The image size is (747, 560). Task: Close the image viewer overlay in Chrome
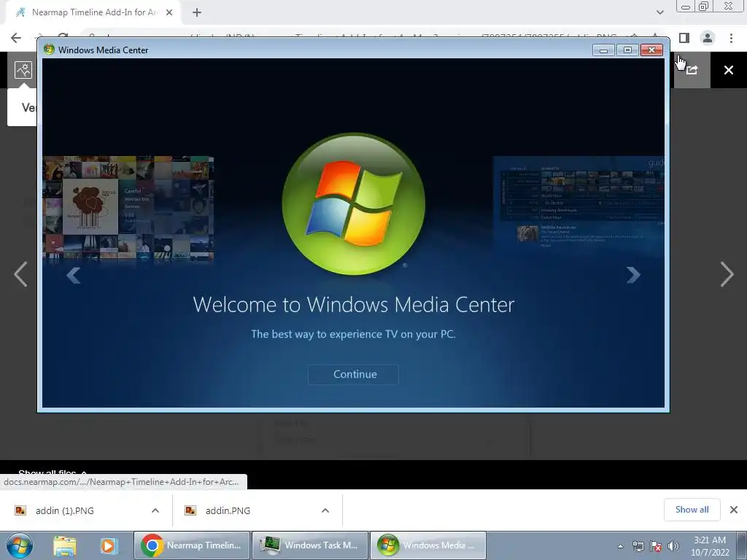click(729, 70)
